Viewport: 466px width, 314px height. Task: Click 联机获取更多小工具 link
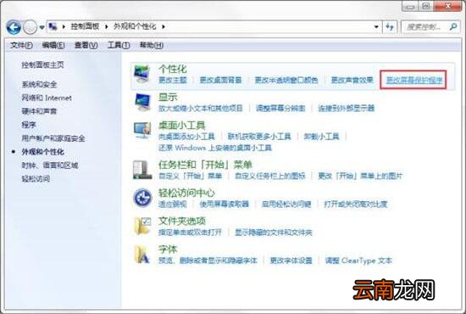click(x=259, y=137)
